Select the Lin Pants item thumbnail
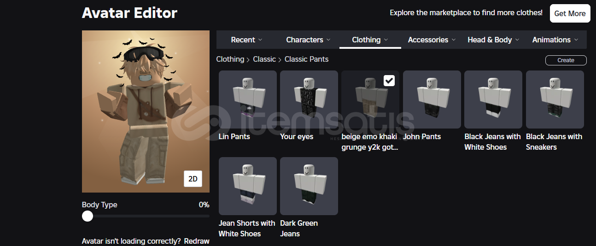This screenshot has width=596, height=246. pos(248,100)
